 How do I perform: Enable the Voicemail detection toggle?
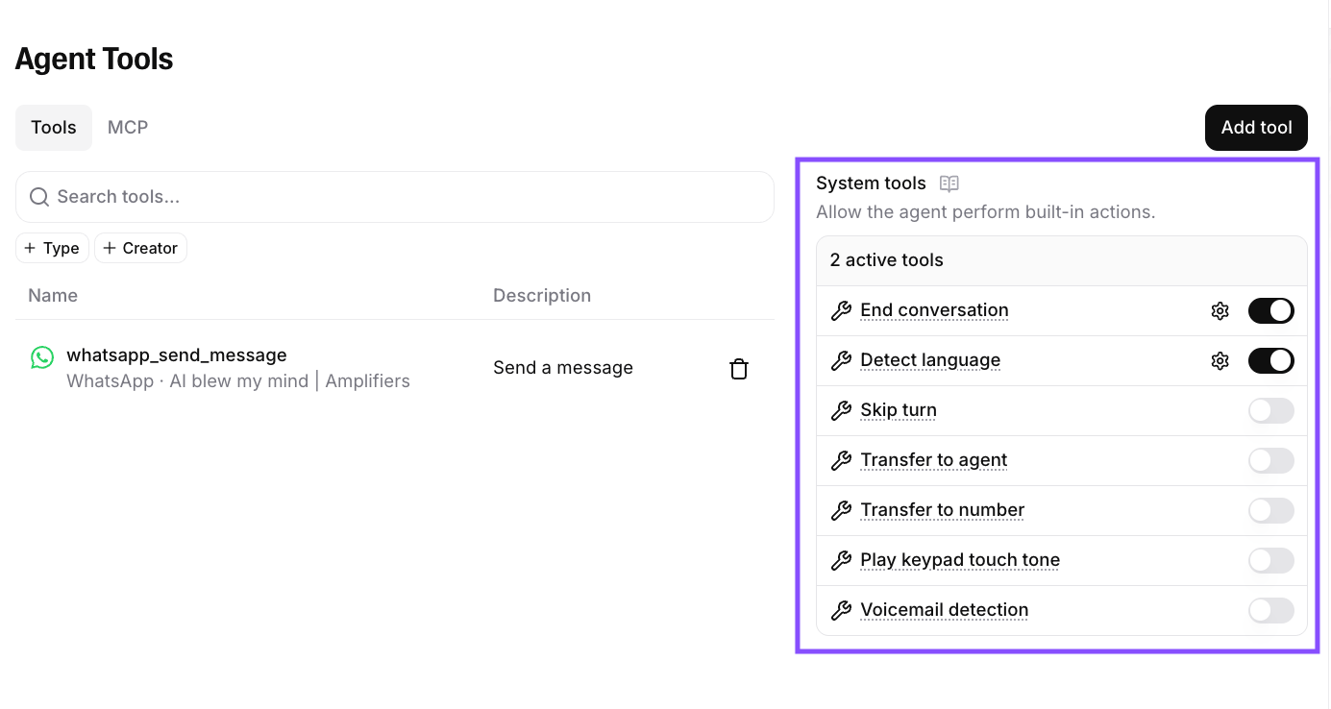(x=1270, y=611)
